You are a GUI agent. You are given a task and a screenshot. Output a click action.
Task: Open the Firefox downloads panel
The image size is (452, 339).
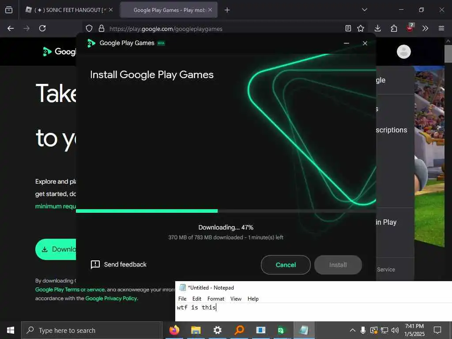tap(378, 28)
